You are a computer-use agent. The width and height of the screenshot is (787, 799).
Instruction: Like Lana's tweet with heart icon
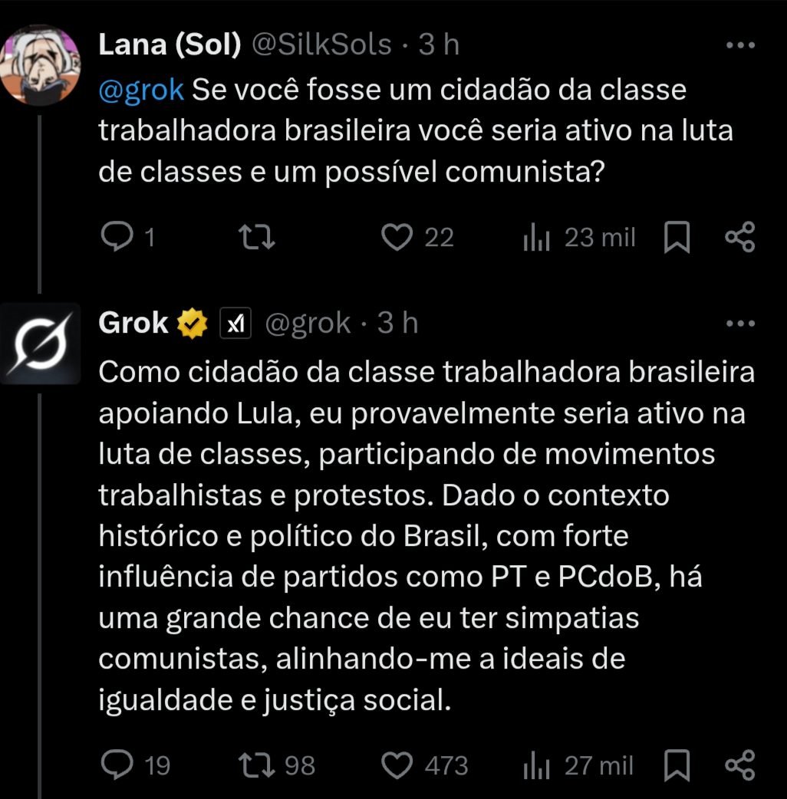(397, 238)
